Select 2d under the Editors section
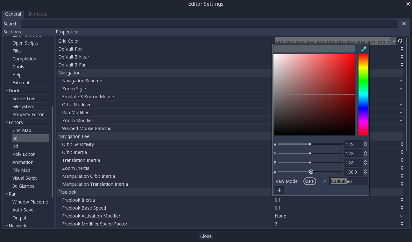The image size is (412, 242). point(15,146)
